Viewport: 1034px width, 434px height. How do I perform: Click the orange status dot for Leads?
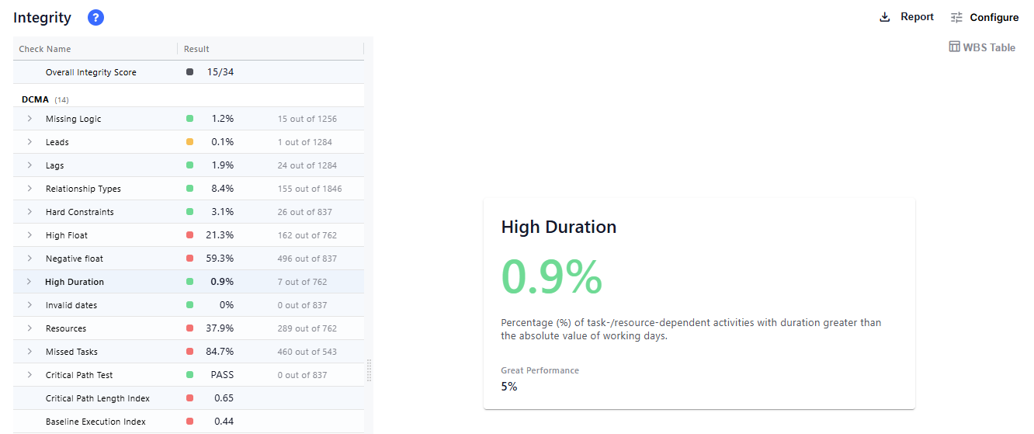(189, 142)
